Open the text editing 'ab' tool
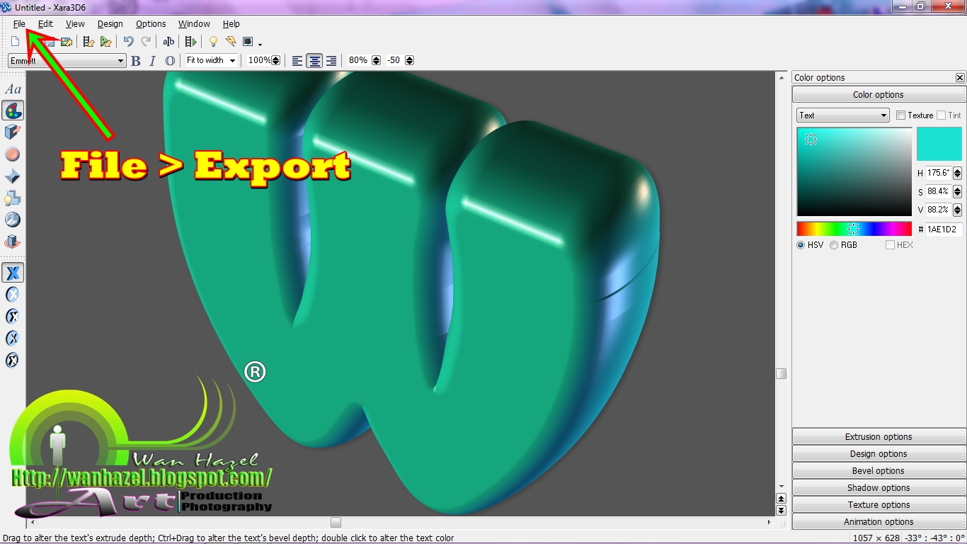This screenshot has width=967, height=544. 168,42
